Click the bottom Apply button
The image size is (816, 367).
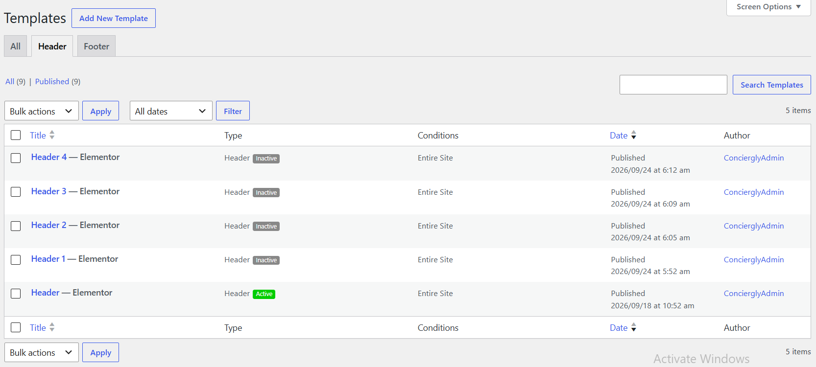[x=100, y=352]
